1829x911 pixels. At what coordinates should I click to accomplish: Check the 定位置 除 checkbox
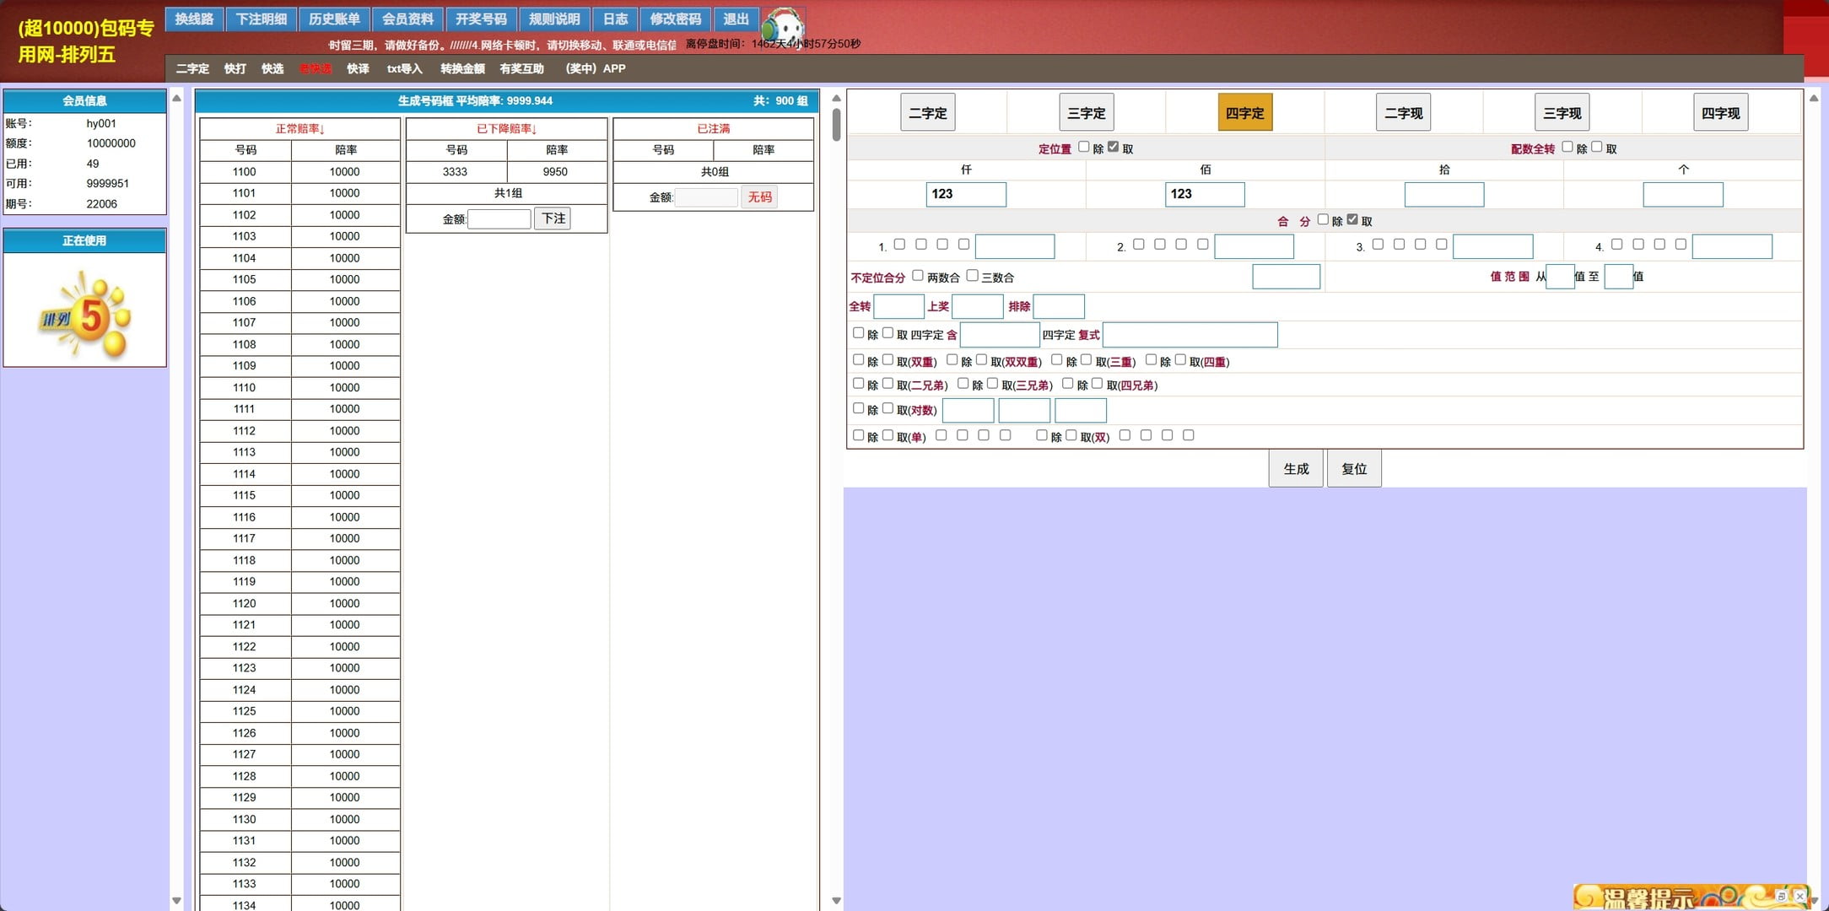[1084, 148]
